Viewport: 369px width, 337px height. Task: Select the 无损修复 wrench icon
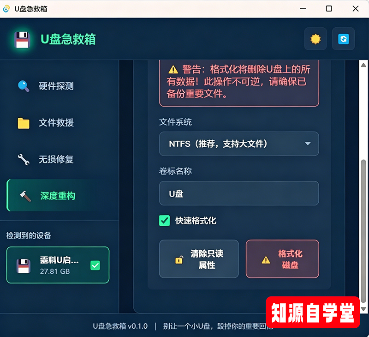pos(24,160)
